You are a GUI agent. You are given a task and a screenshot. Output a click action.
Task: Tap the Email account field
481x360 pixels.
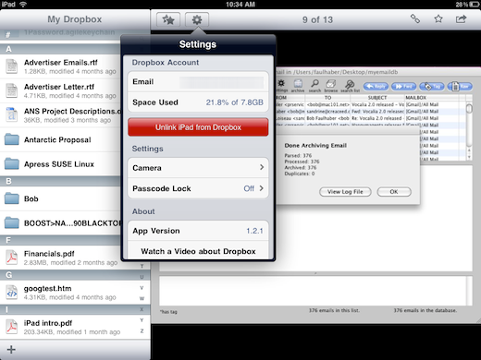[198, 82]
